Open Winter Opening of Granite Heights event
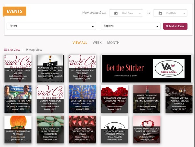This screenshot has height=147, width=195. (147, 99)
